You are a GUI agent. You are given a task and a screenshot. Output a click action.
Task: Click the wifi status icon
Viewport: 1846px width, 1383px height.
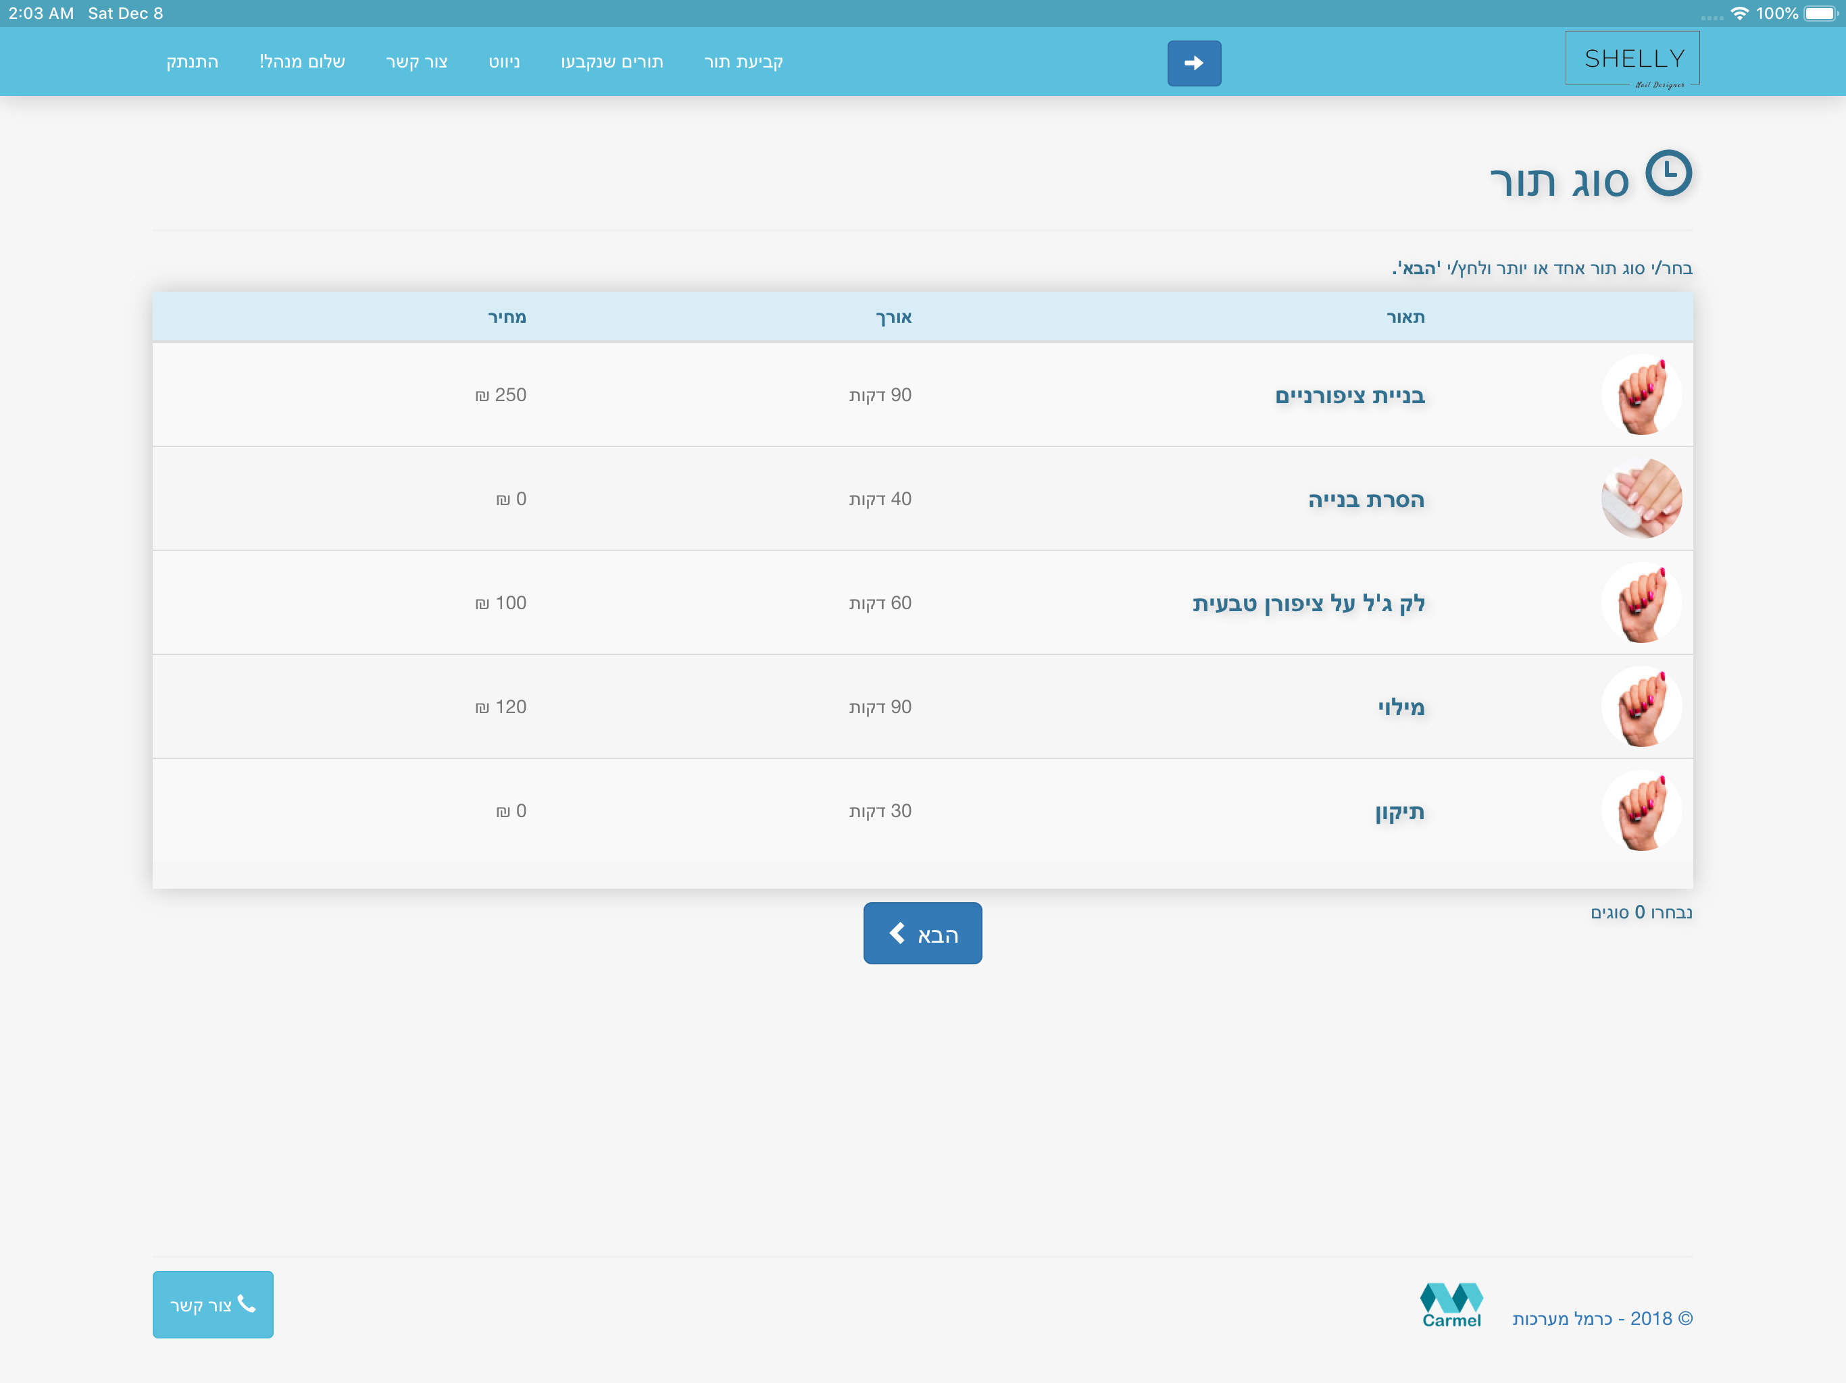[x=1739, y=14]
